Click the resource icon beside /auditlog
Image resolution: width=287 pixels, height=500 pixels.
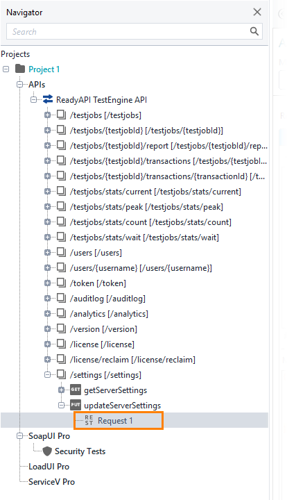point(61,298)
